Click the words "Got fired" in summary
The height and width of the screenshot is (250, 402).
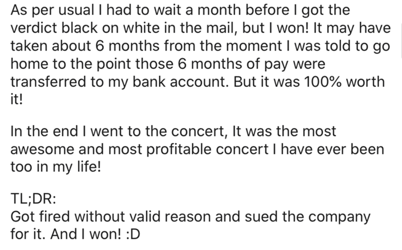point(40,217)
